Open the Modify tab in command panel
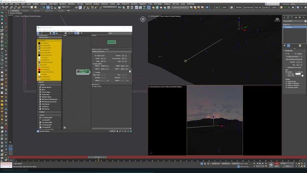This screenshot has height=173, width=307. [x=288, y=17]
